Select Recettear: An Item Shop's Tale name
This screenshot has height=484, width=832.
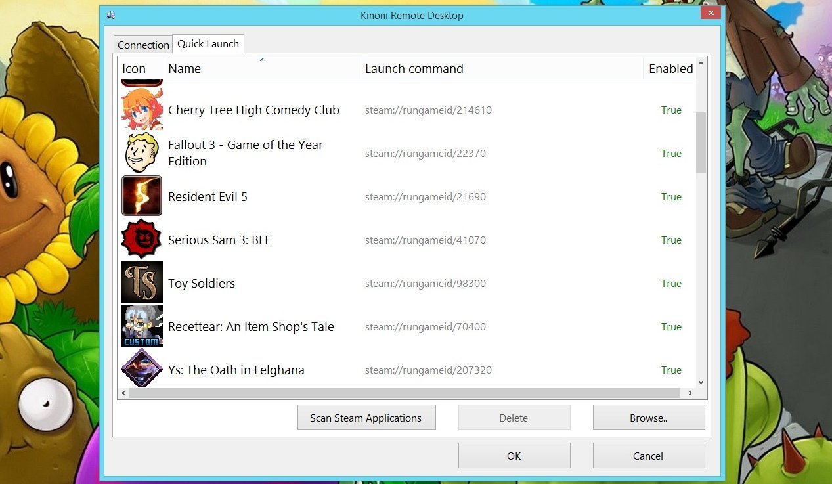point(251,327)
